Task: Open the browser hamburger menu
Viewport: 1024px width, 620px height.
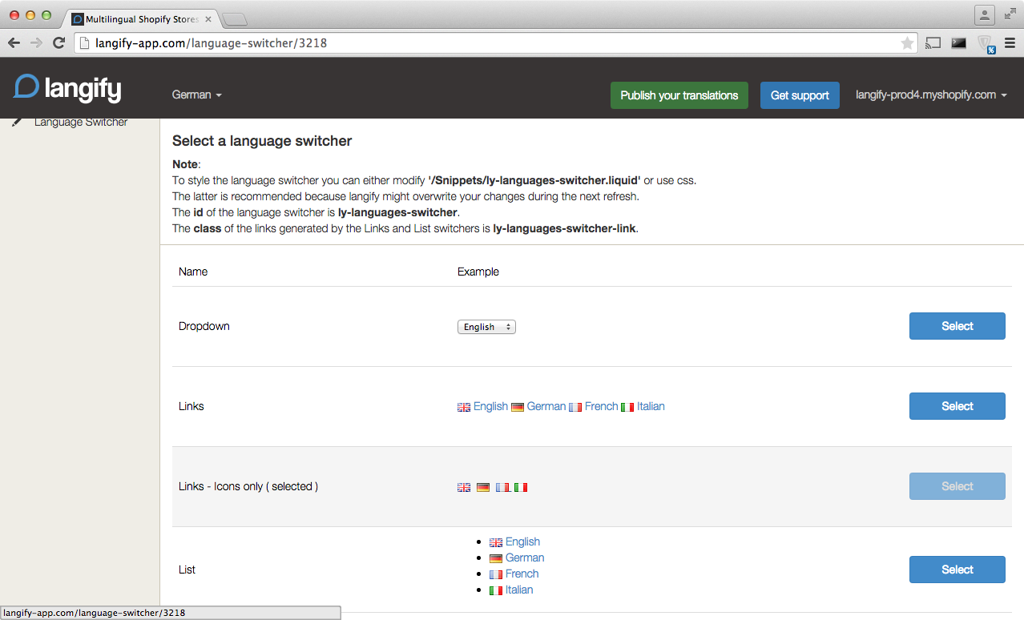Action: coord(1009,43)
